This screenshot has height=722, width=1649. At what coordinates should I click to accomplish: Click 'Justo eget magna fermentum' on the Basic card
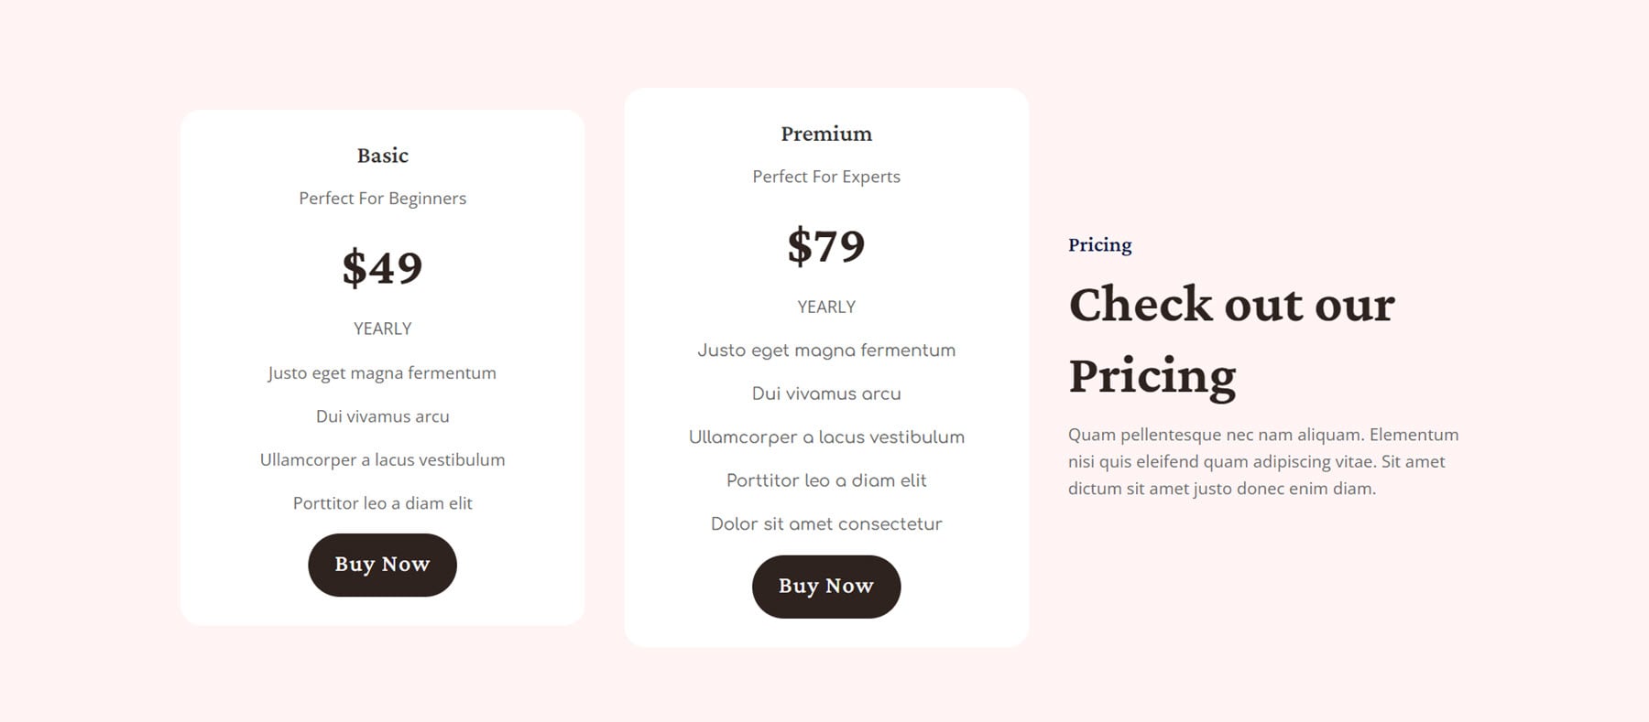[382, 372]
